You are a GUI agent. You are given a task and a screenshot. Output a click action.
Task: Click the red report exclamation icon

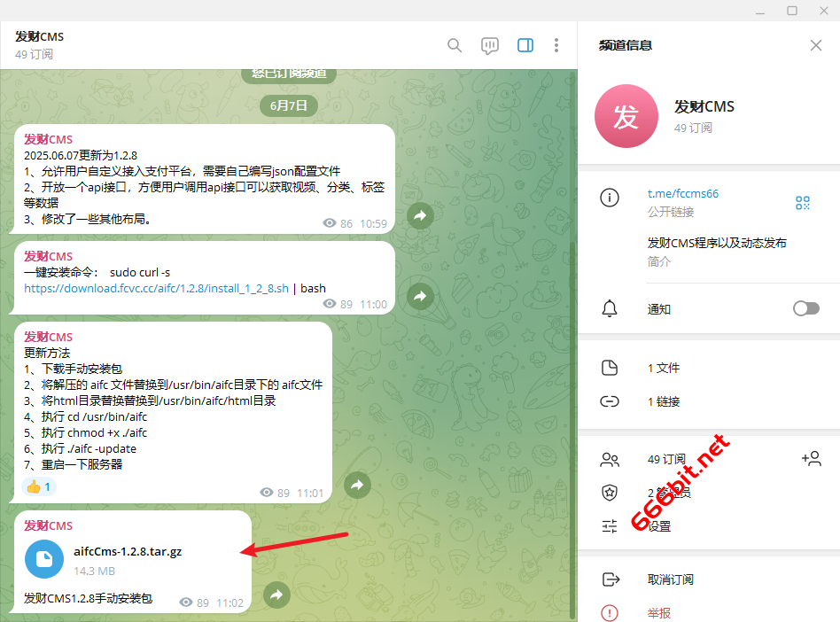pos(610,613)
